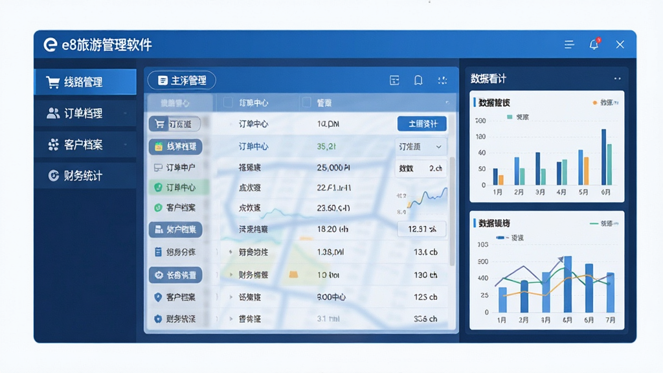Click the circular icon beside 财务统计
663x373 pixels.
pyautogui.click(x=53, y=175)
